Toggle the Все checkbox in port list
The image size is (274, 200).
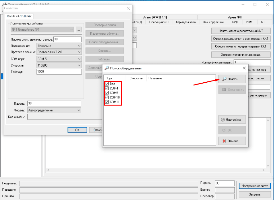(x=107, y=84)
